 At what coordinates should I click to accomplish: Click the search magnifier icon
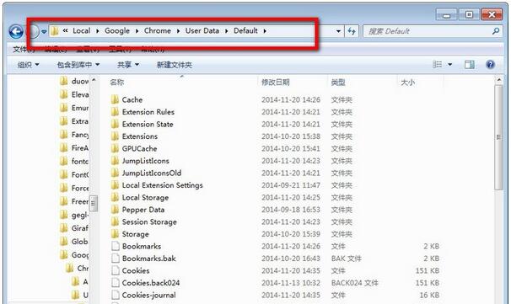tap(496, 31)
